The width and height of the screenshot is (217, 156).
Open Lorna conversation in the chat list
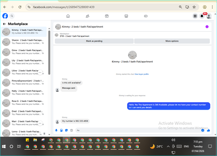tap(24, 133)
